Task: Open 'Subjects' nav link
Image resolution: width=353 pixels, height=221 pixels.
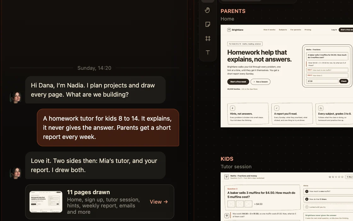Action: (x=283, y=30)
